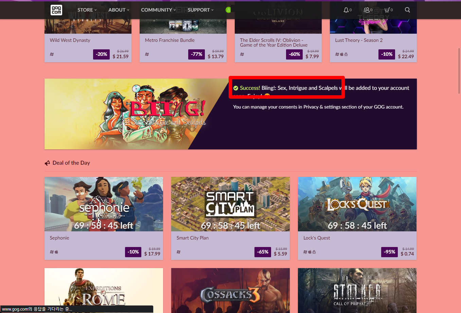The image size is (461, 313).
Task: Open the friends icon in header
Action: coord(367,10)
